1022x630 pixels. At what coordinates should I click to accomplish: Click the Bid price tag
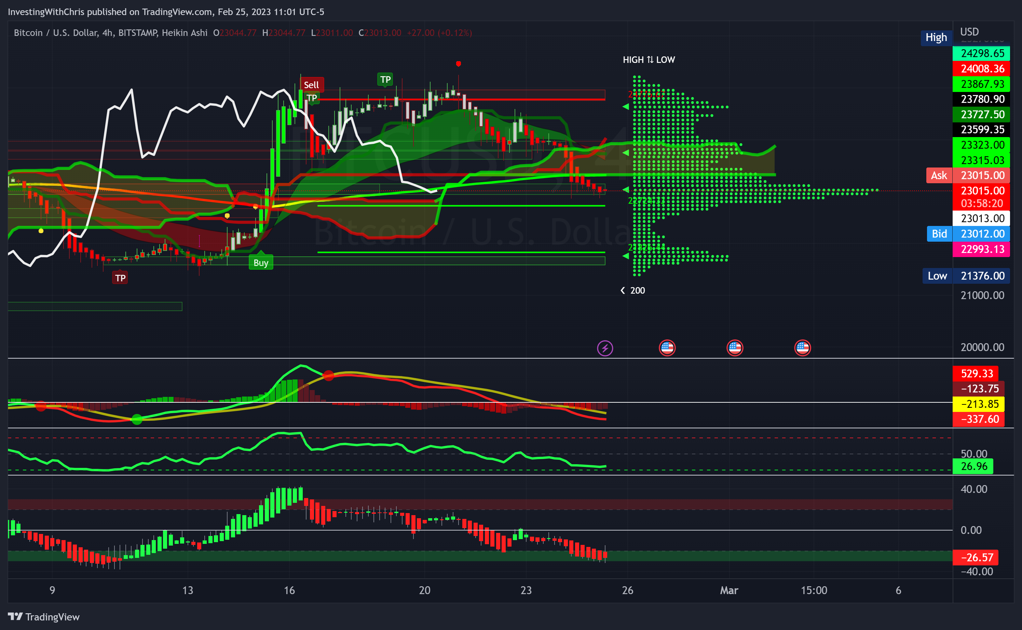pyautogui.click(x=939, y=234)
